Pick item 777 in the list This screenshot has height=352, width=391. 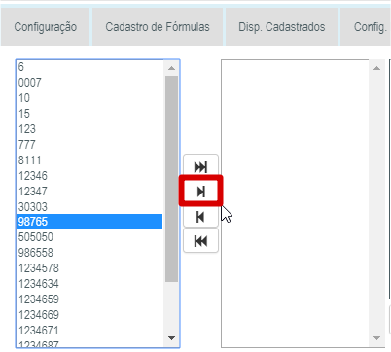89,145
